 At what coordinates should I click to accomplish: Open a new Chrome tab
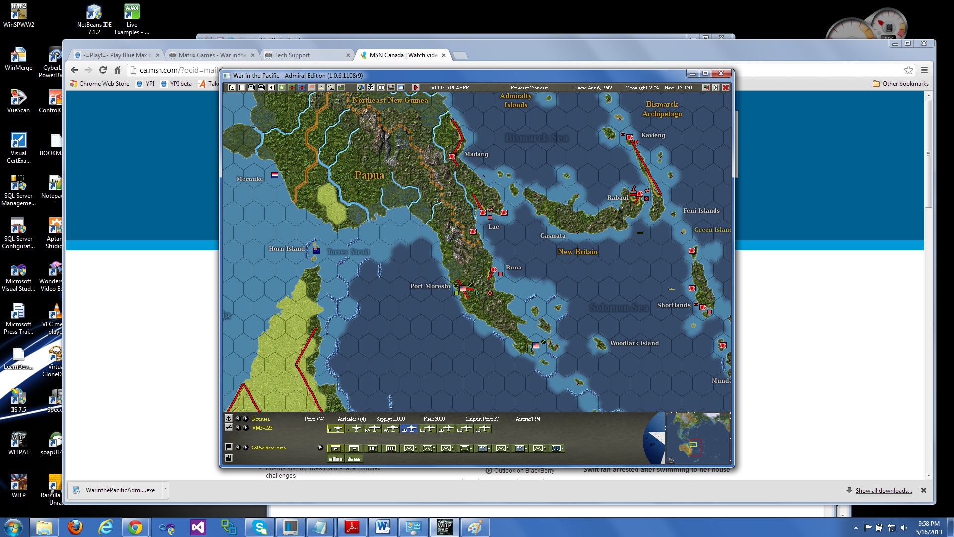[460, 55]
